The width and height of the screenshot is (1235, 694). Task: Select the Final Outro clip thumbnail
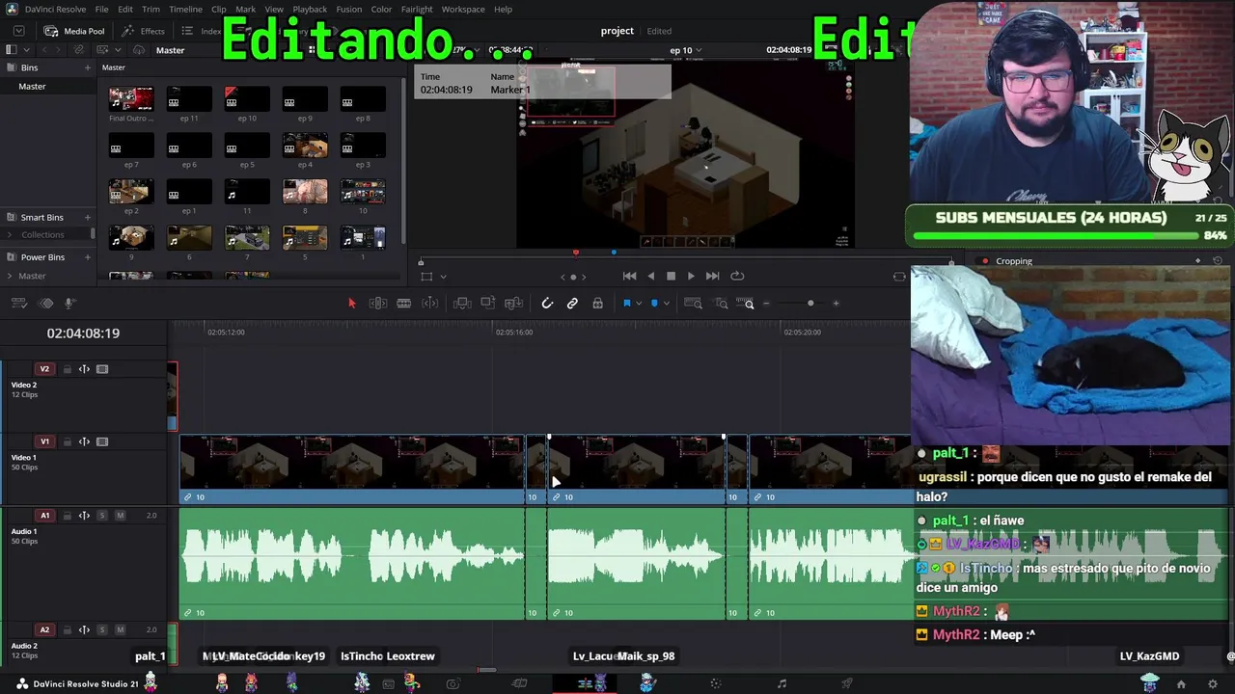tap(131, 98)
